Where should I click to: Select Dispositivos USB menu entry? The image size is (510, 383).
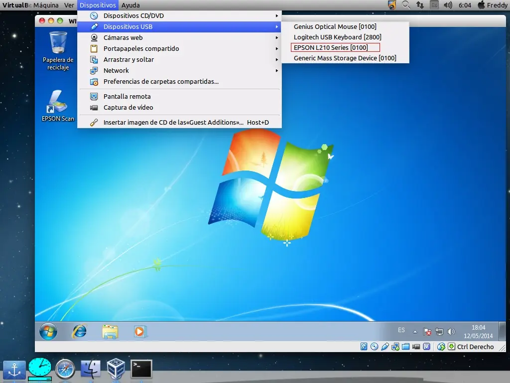pyautogui.click(x=179, y=27)
